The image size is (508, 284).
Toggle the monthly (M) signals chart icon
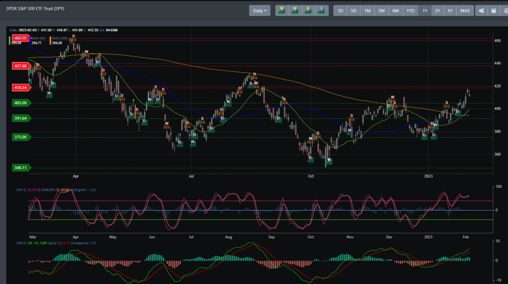pos(282,10)
